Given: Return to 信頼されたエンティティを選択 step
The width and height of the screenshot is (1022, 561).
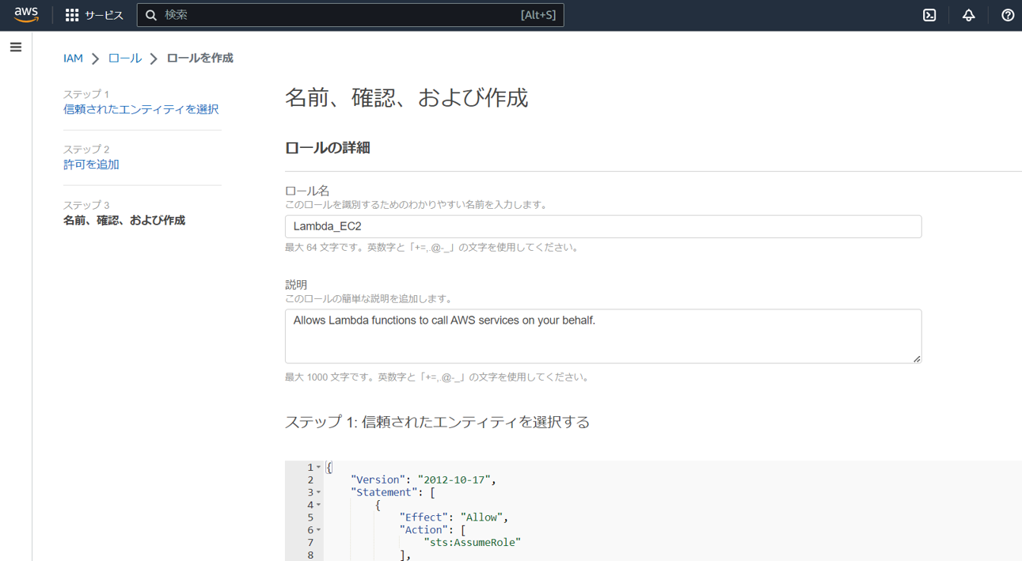Looking at the screenshot, I should 141,109.
